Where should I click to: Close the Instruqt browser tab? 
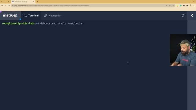point(34,2)
